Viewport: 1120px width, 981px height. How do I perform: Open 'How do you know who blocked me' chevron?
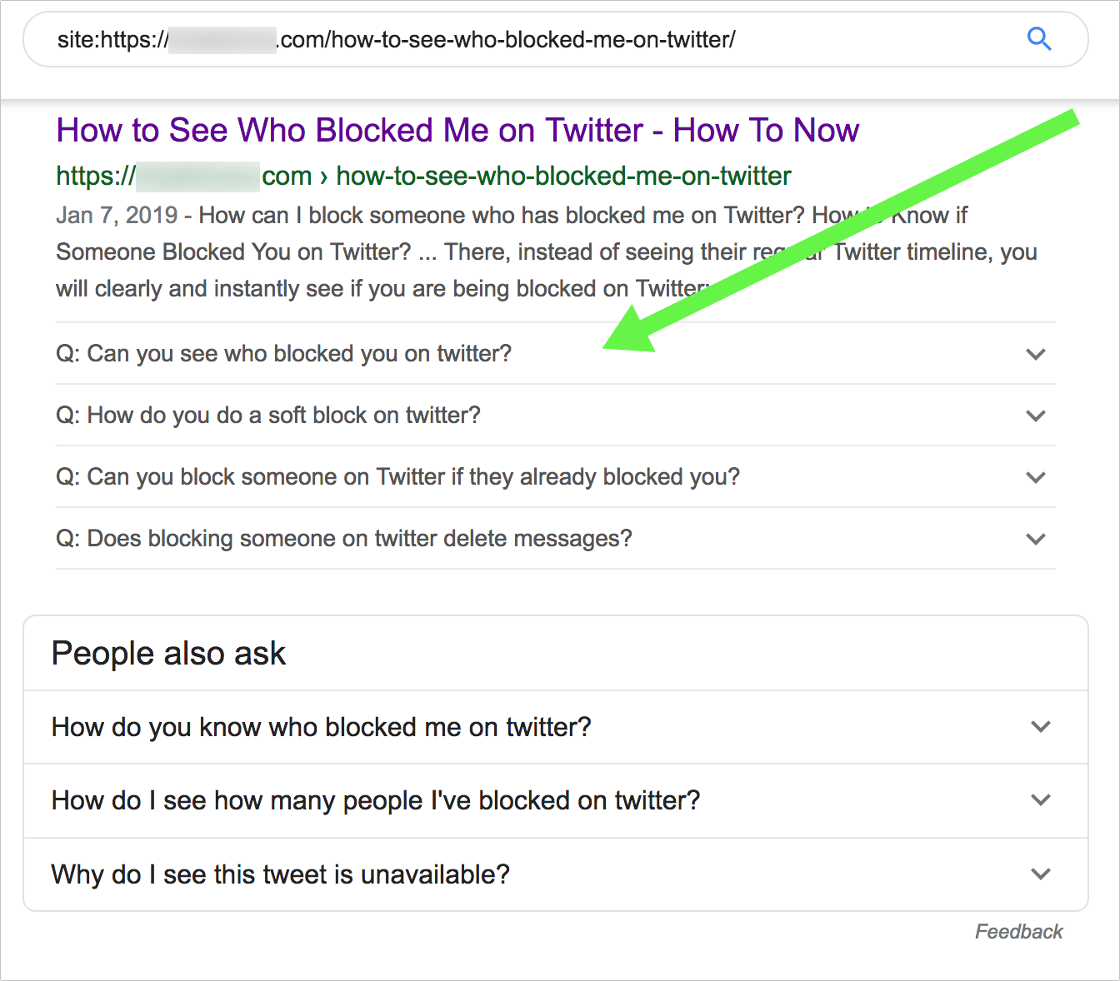tap(1040, 727)
